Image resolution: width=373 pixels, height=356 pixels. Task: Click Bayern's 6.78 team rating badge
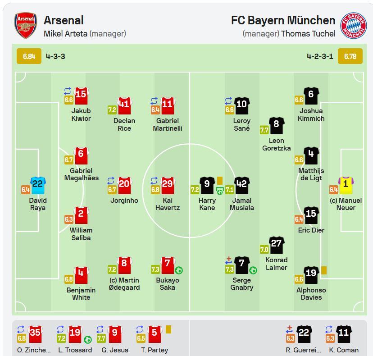point(350,56)
